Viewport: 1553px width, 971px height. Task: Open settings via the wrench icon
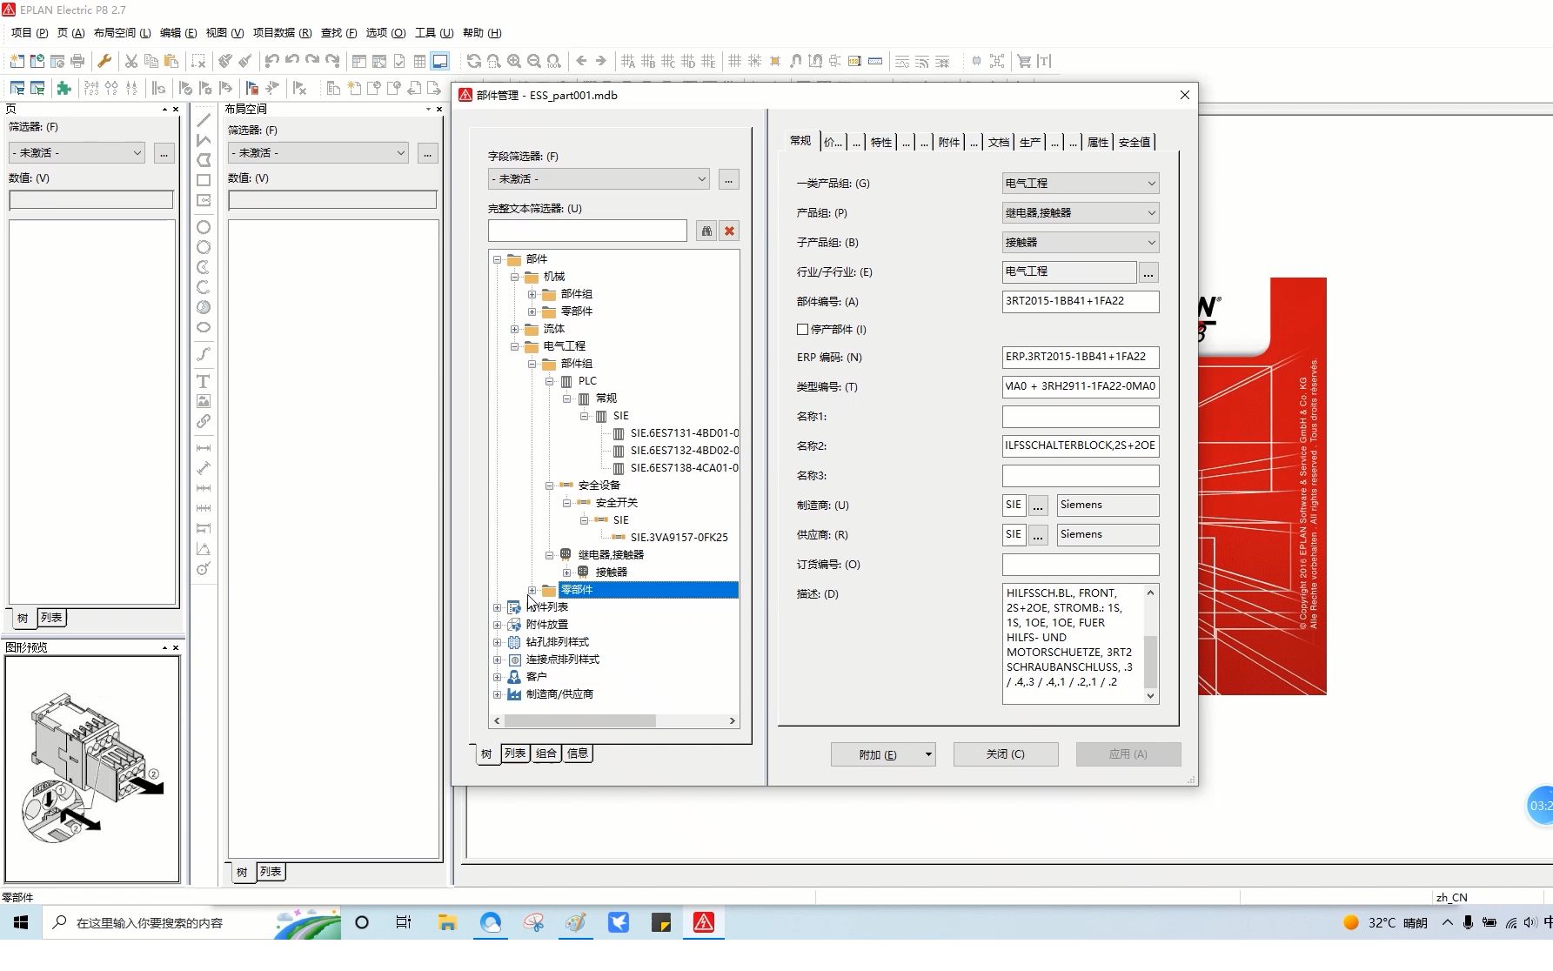click(x=104, y=61)
